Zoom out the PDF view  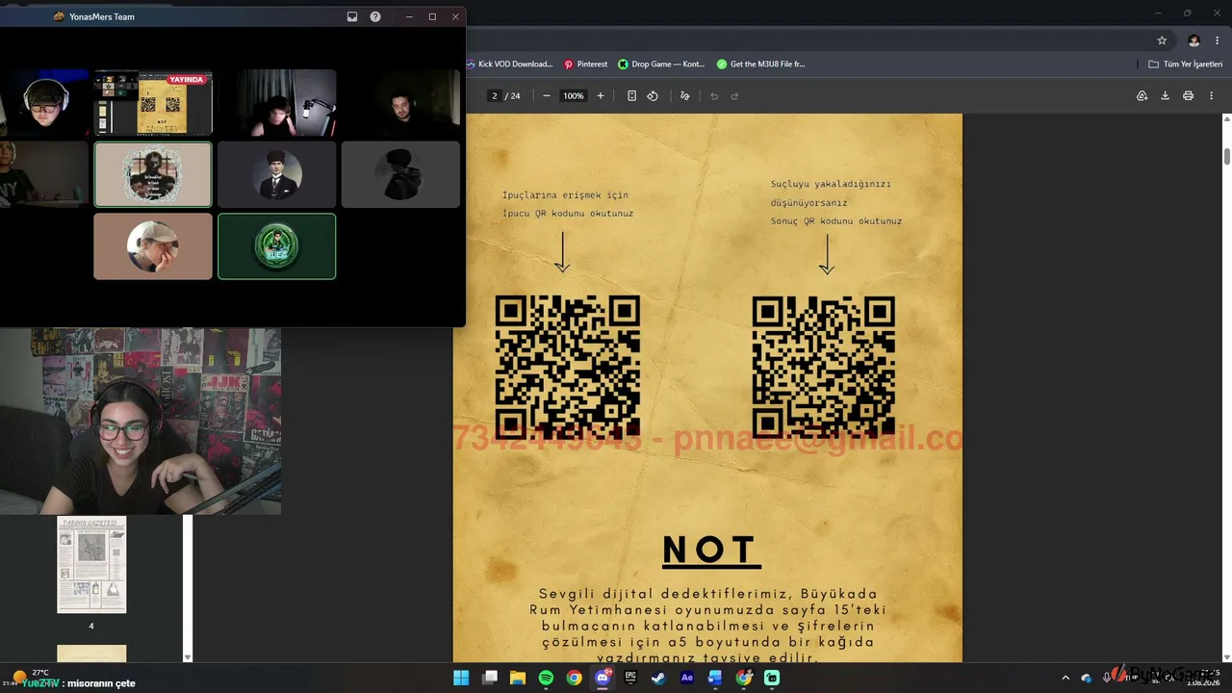547,96
